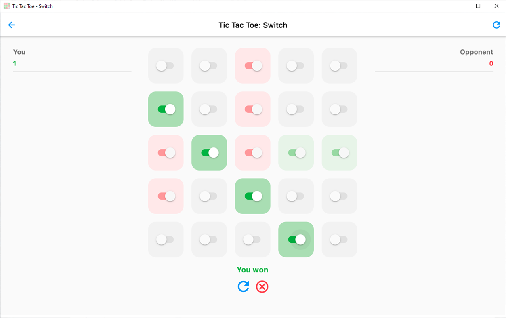Viewport: 506px width, 318px height.
Task: Flip the red switch in the fourth row
Action: point(166,196)
